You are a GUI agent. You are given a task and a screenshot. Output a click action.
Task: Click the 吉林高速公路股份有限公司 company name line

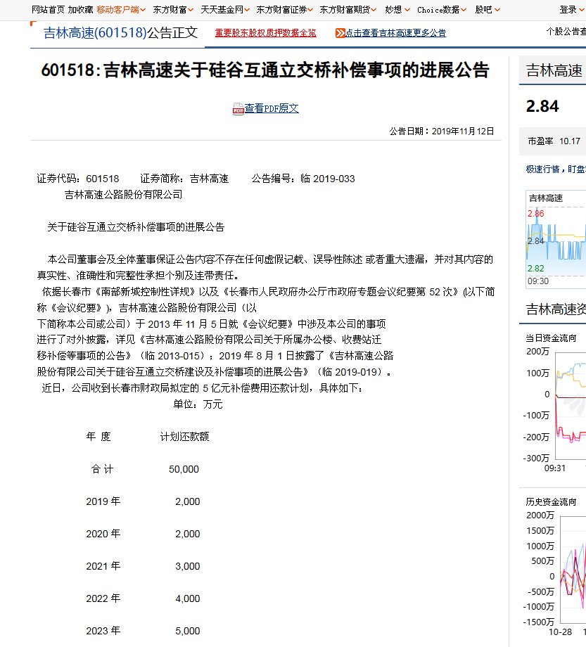pos(123,195)
